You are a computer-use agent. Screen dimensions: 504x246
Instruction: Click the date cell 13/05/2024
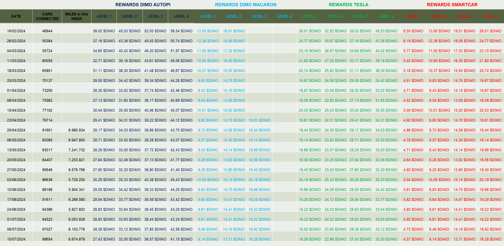point(16,150)
